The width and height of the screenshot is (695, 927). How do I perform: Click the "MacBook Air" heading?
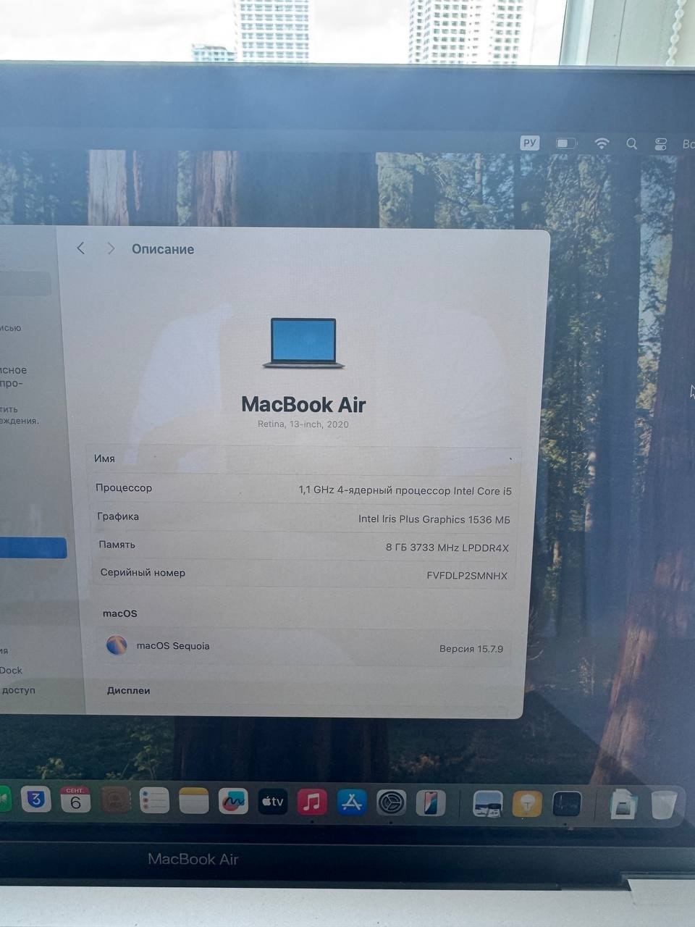[303, 404]
